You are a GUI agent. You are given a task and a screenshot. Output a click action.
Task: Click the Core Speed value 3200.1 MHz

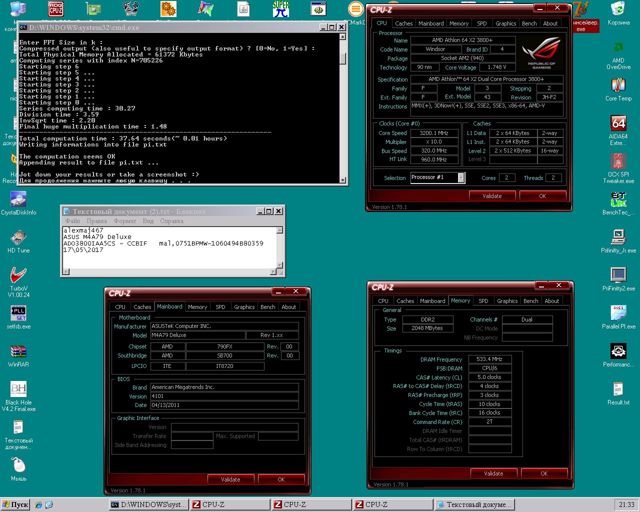pyautogui.click(x=433, y=133)
